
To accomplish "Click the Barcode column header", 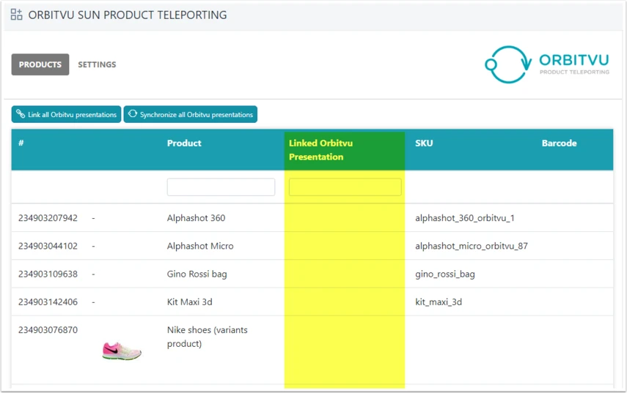I will (x=559, y=143).
